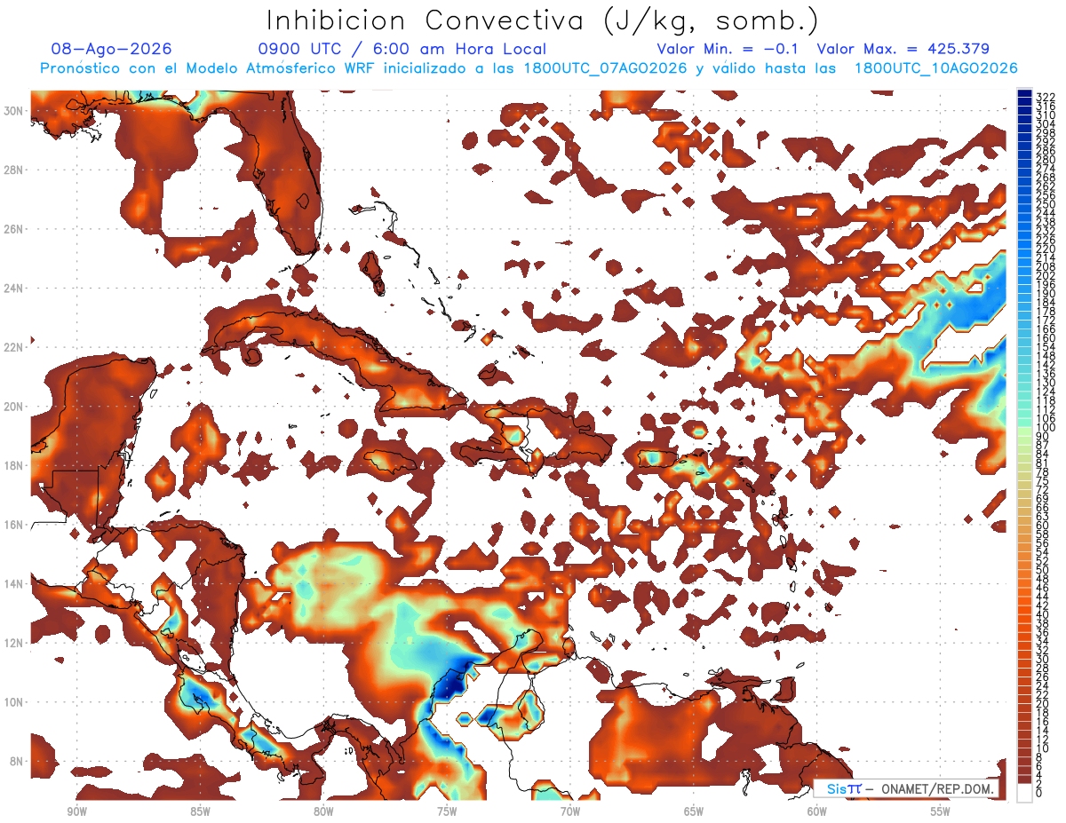This screenshot has width=1066, height=823.
Task: Click the darkest blue swatch topping the color scale
Action: click(1024, 93)
